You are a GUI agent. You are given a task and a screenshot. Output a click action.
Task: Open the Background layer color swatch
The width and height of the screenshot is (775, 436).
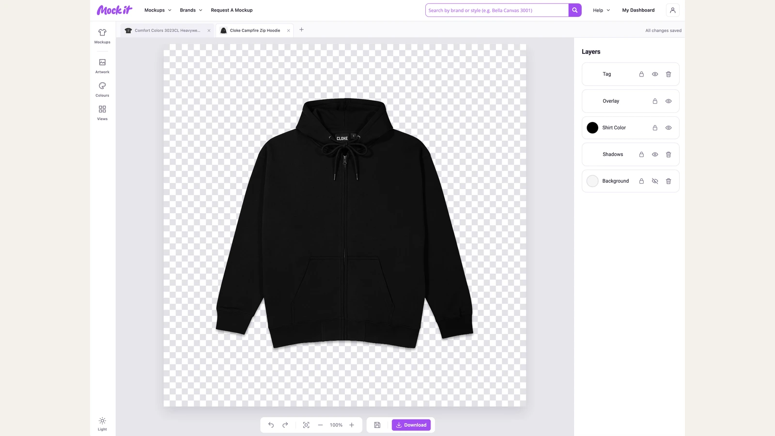[592, 181]
